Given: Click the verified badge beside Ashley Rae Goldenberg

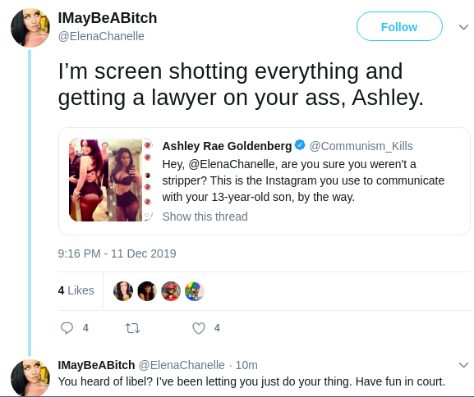Looking at the screenshot, I should point(300,145).
